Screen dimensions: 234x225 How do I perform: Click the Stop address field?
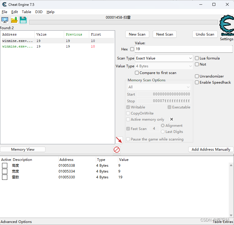(164, 101)
